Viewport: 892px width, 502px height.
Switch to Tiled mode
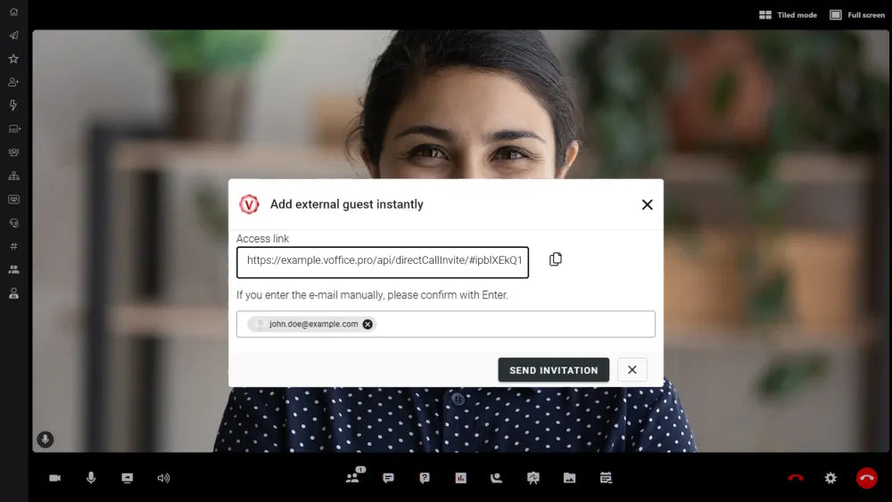788,15
